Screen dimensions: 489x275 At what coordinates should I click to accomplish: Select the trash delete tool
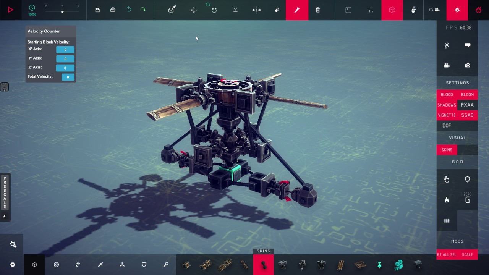(x=318, y=10)
